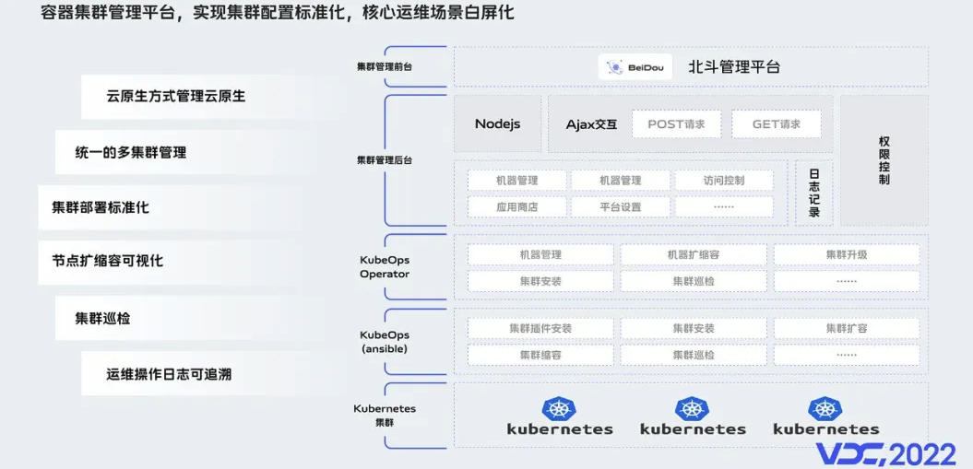
Task: Click the 集群插件安装 box
Action: click(540, 328)
